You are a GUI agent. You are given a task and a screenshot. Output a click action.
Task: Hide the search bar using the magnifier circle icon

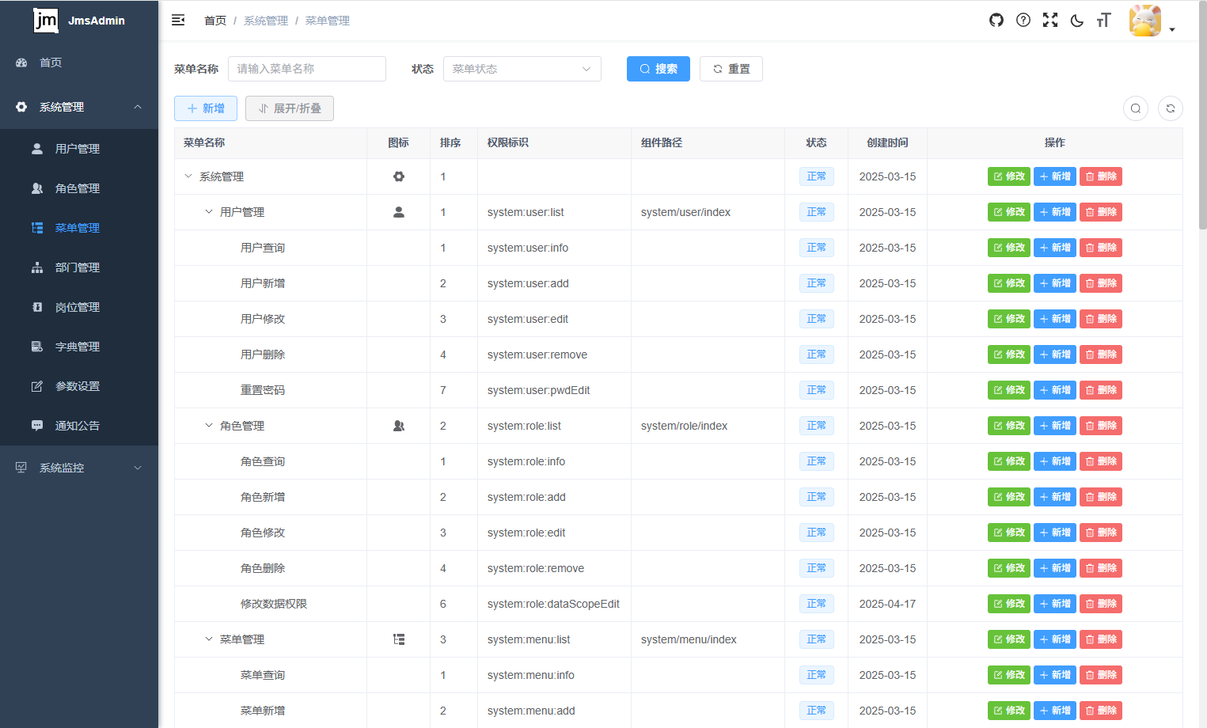point(1136,108)
